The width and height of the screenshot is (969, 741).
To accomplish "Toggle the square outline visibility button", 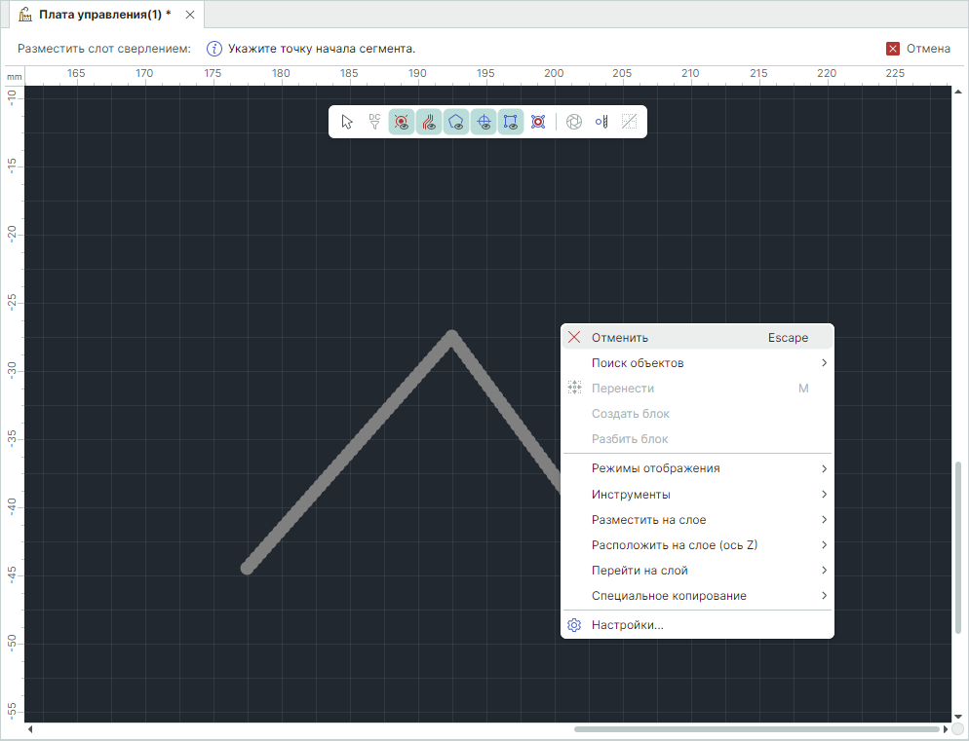I will (x=511, y=122).
